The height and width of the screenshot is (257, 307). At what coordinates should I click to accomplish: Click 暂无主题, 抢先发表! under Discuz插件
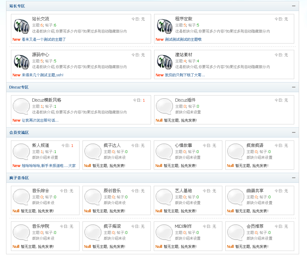point(180,120)
